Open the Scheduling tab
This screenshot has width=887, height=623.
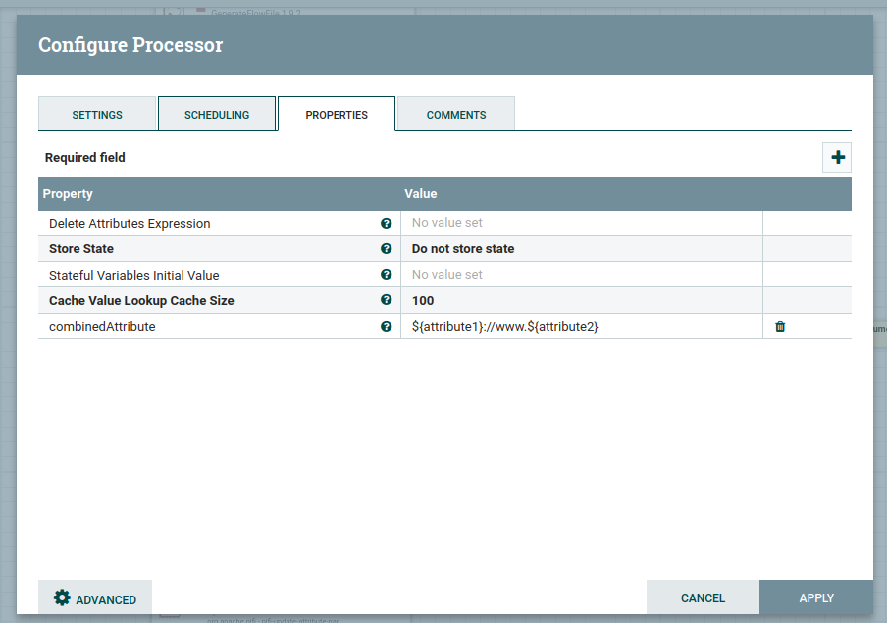pos(217,115)
